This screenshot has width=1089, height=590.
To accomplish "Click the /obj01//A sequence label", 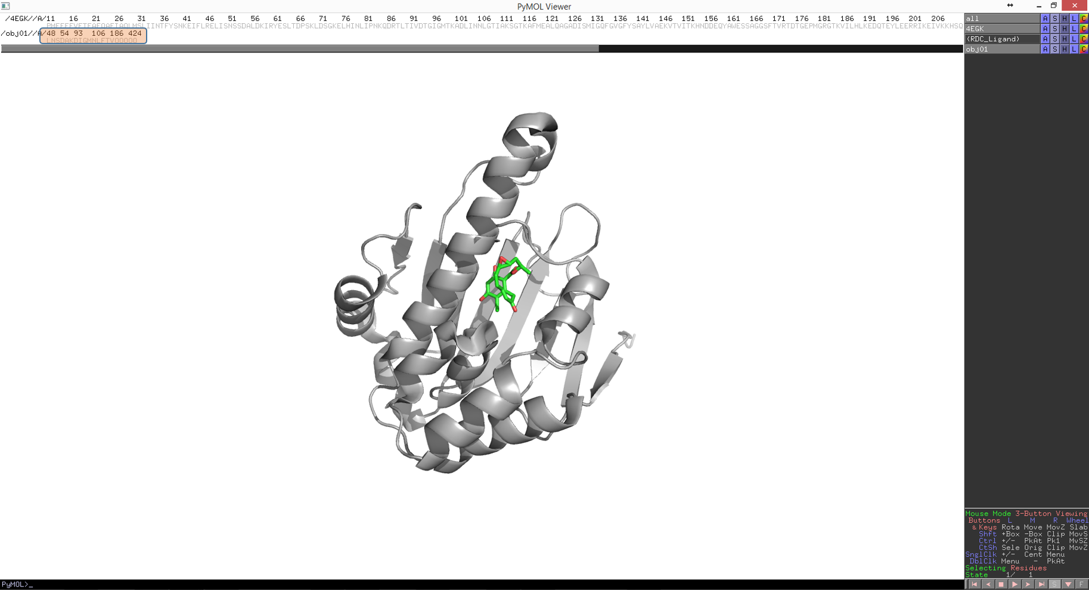I will coord(21,33).
